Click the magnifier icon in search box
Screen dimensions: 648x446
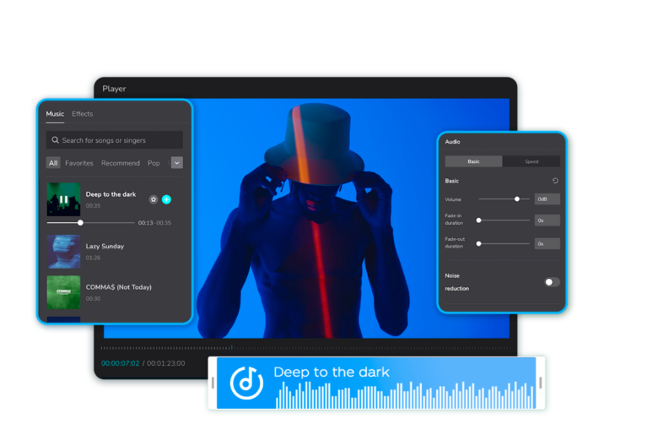pyautogui.click(x=55, y=140)
